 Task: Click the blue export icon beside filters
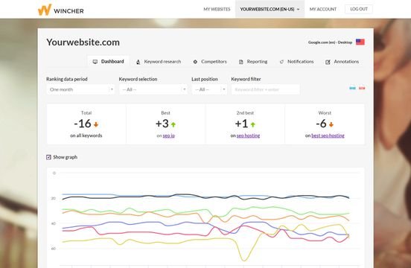pyautogui.click(x=352, y=88)
